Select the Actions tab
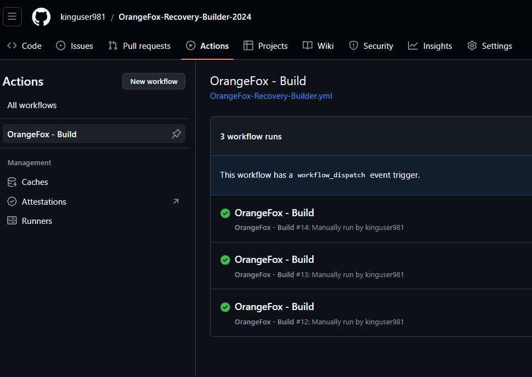The image size is (532, 377). tap(207, 46)
